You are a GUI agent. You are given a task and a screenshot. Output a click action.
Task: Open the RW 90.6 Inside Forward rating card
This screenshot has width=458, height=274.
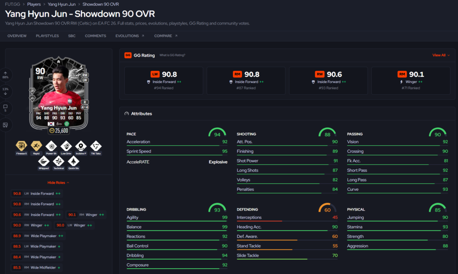click(328, 80)
